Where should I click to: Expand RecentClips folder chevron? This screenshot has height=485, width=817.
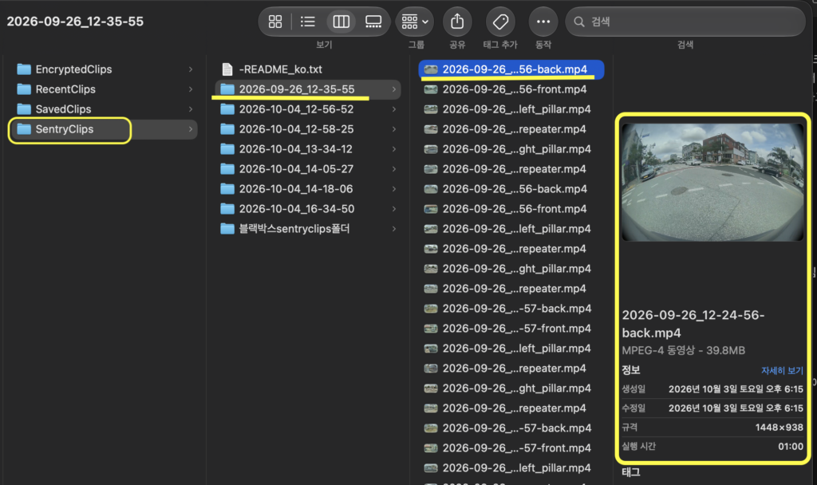[191, 89]
